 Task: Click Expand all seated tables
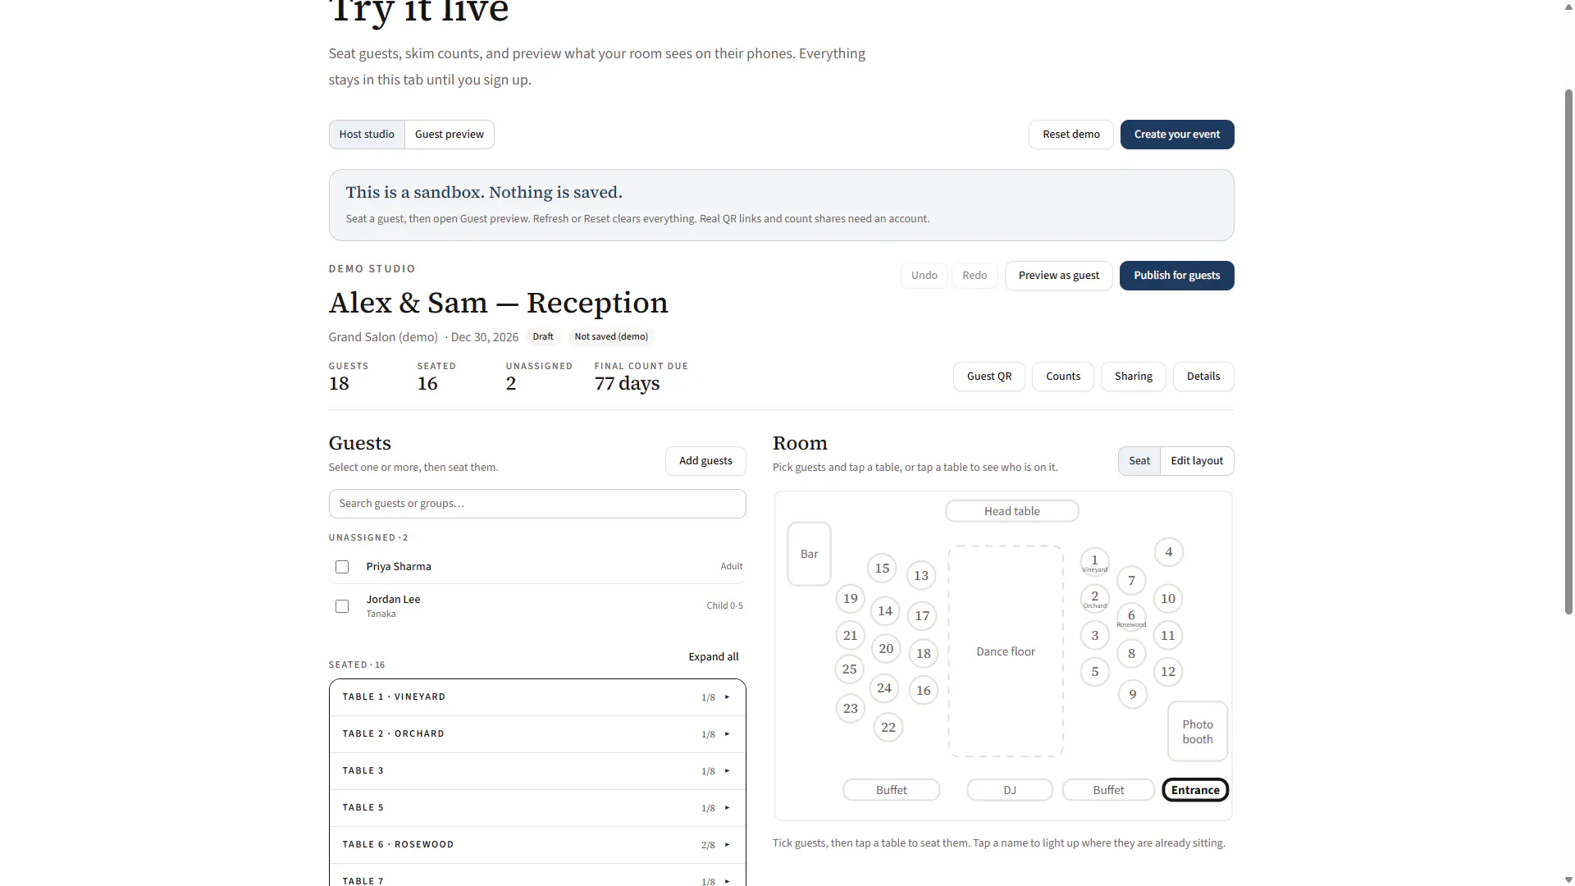click(x=714, y=656)
